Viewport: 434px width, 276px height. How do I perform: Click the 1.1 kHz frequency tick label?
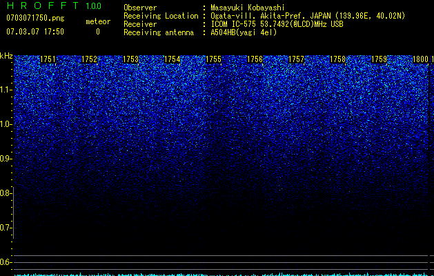[x=6, y=90]
